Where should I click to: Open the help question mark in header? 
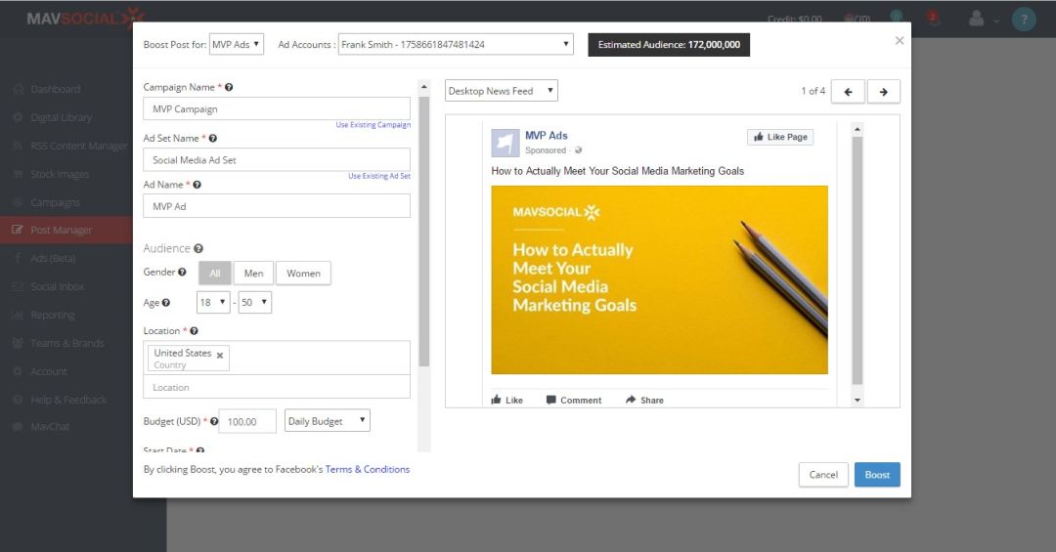pyautogui.click(x=1024, y=19)
